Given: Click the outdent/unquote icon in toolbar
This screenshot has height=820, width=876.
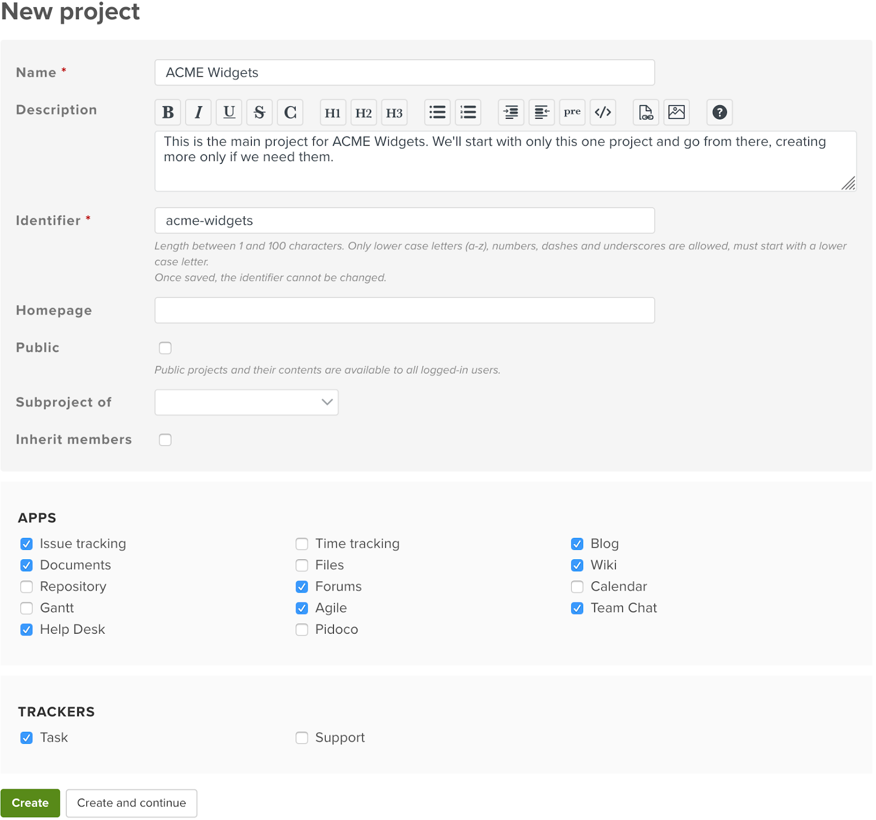Looking at the screenshot, I should pyautogui.click(x=541, y=112).
